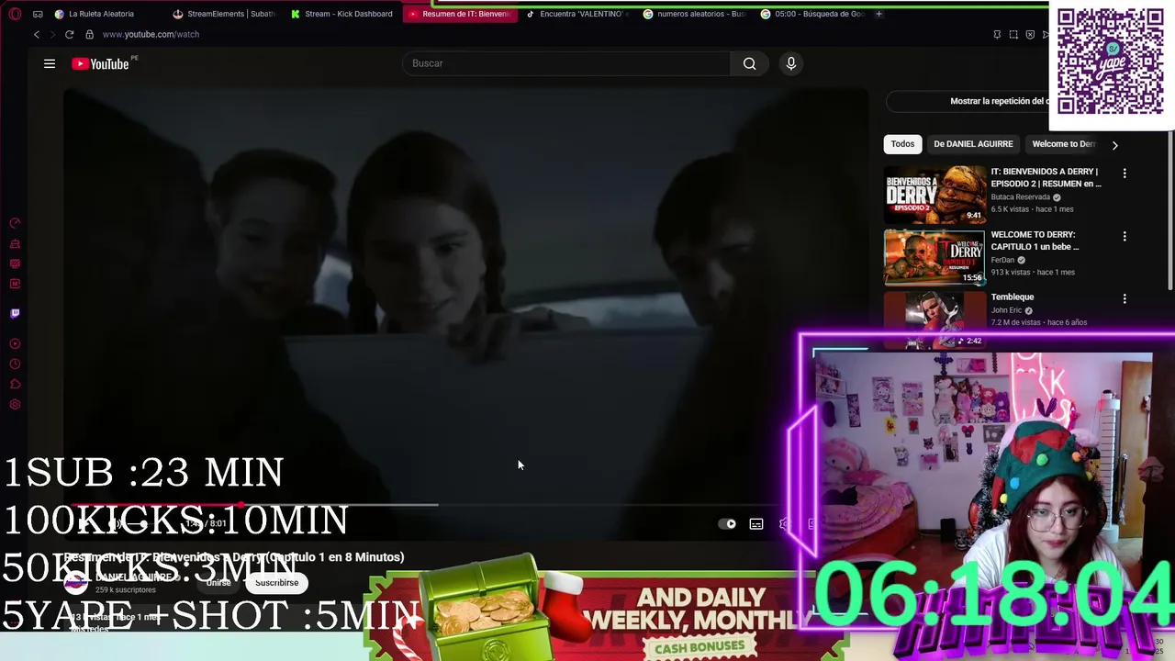
Task: Switch to 05:00 Búsqueda de Google tab
Action: tap(811, 14)
